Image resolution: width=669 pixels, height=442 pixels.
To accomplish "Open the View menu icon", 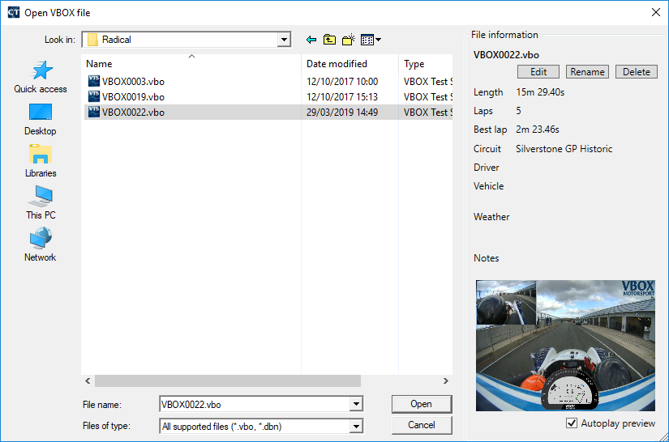I will click(371, 40).
